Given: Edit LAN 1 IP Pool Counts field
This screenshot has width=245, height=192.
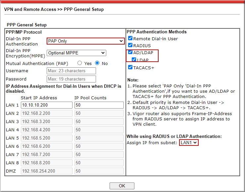Looking at the screenshot, I should [x=99, y=105].
